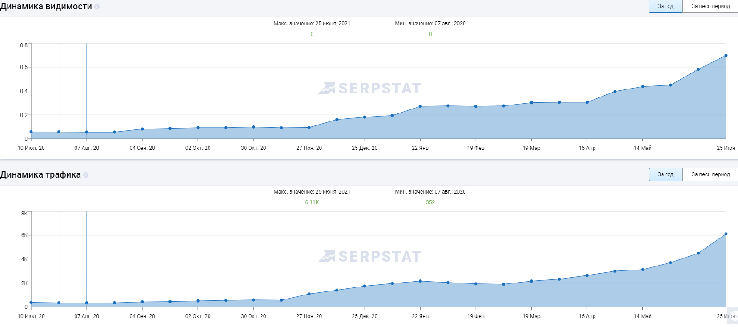This screenshot has height=327, width=738.
Task: Switch visibility chart to "За весь период"
Action: 710,6
